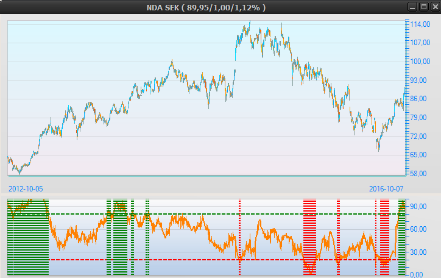Screen dimensions: 441x278
Task: Select the end date 2016-10-07 label
Action: (x=386, y=189)
